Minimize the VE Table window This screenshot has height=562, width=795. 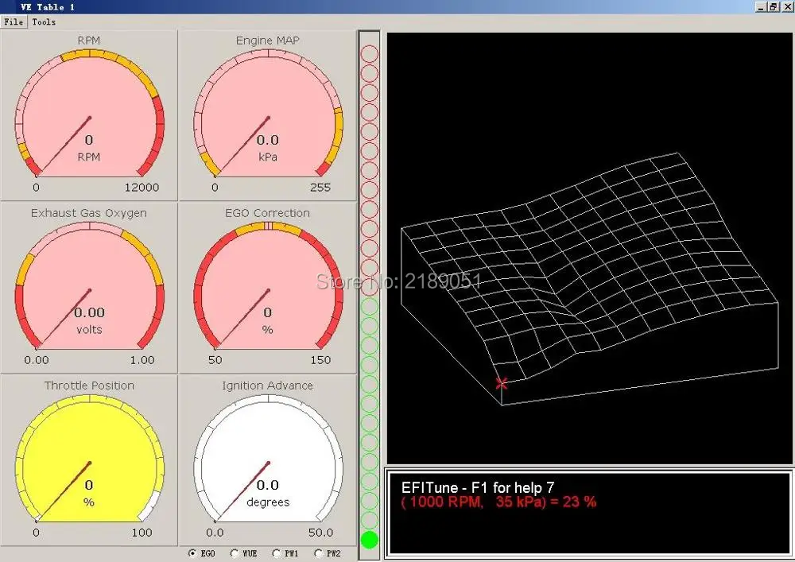click(x=761, y=6)
